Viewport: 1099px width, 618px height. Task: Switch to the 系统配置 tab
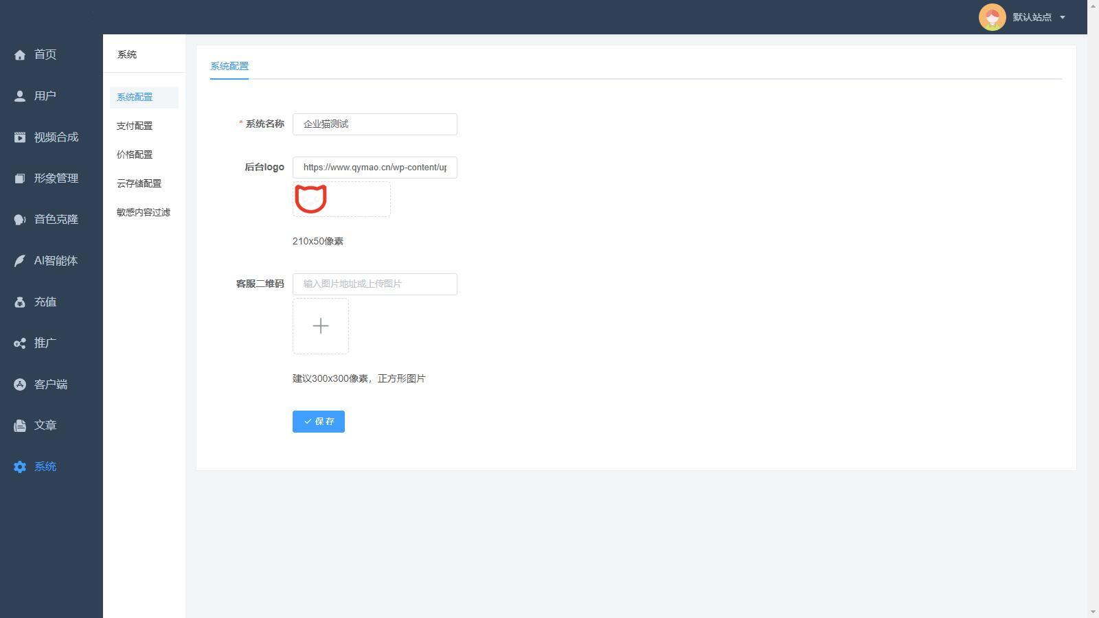pos(229,66)
